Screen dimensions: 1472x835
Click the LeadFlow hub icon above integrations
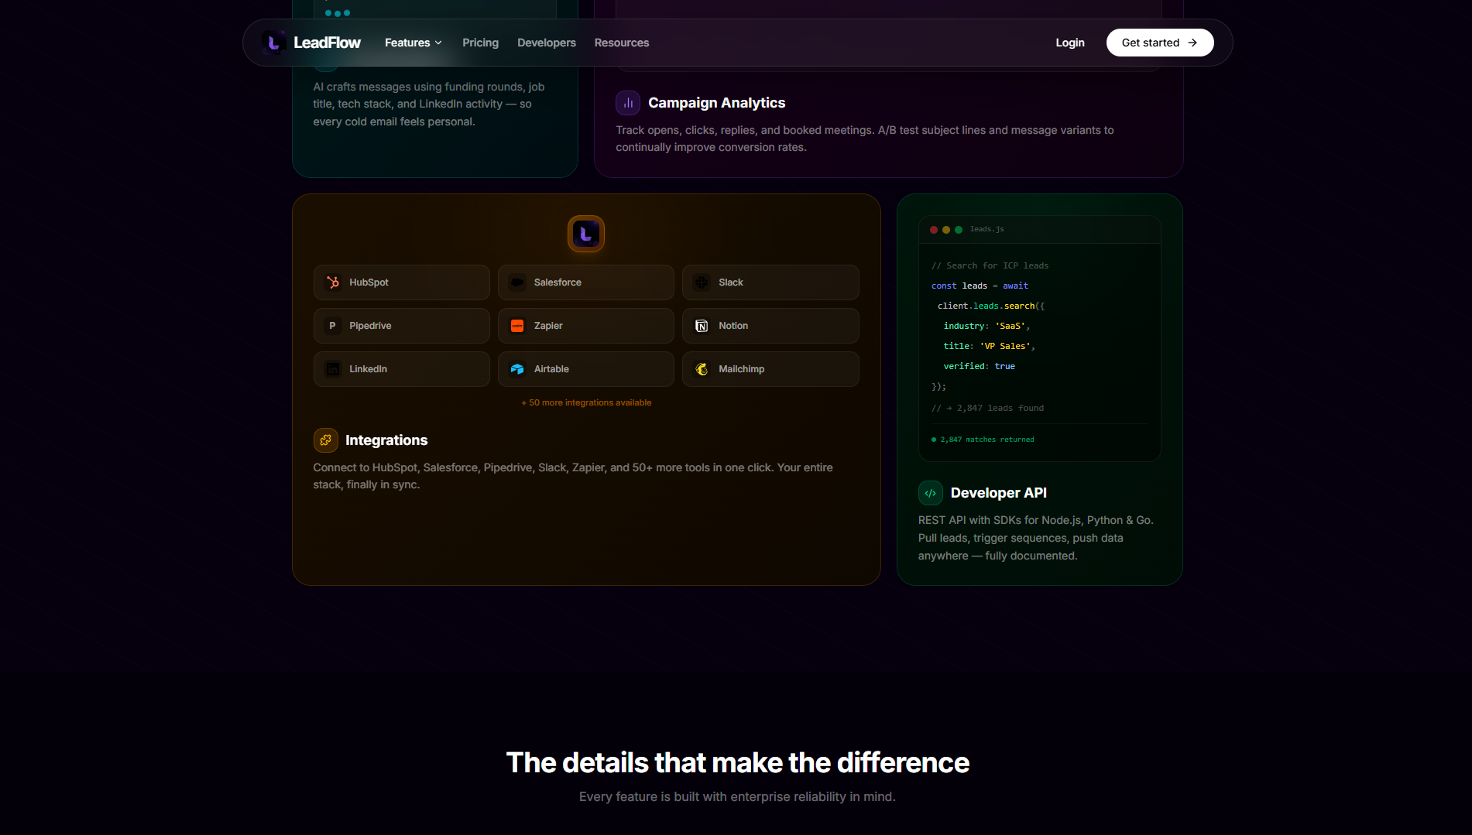(x=586, y=234)
